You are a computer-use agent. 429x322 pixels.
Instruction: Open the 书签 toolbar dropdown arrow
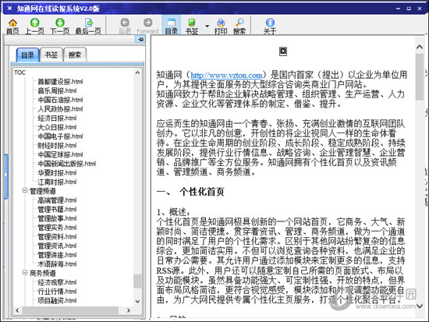(207, 26)
